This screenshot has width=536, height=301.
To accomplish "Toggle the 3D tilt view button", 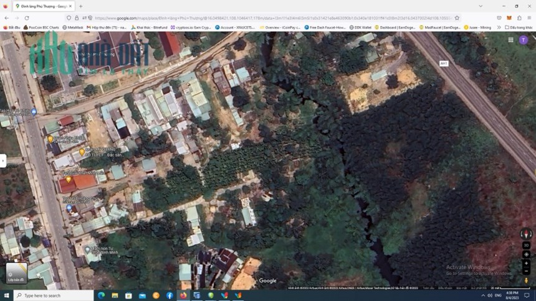I will pos(526,246).
